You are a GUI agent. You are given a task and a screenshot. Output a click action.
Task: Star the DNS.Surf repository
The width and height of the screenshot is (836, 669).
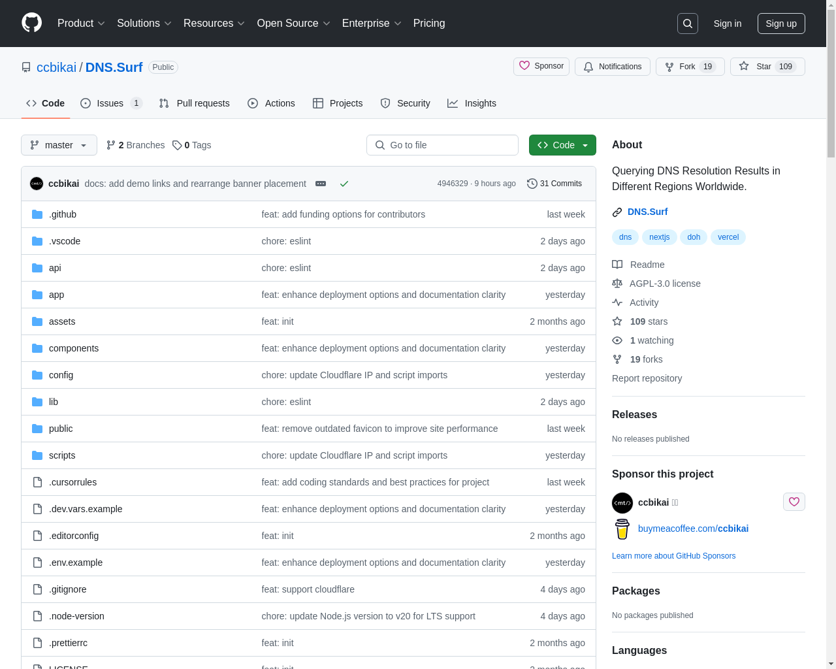pyautogui.click(x=767, y=67)
